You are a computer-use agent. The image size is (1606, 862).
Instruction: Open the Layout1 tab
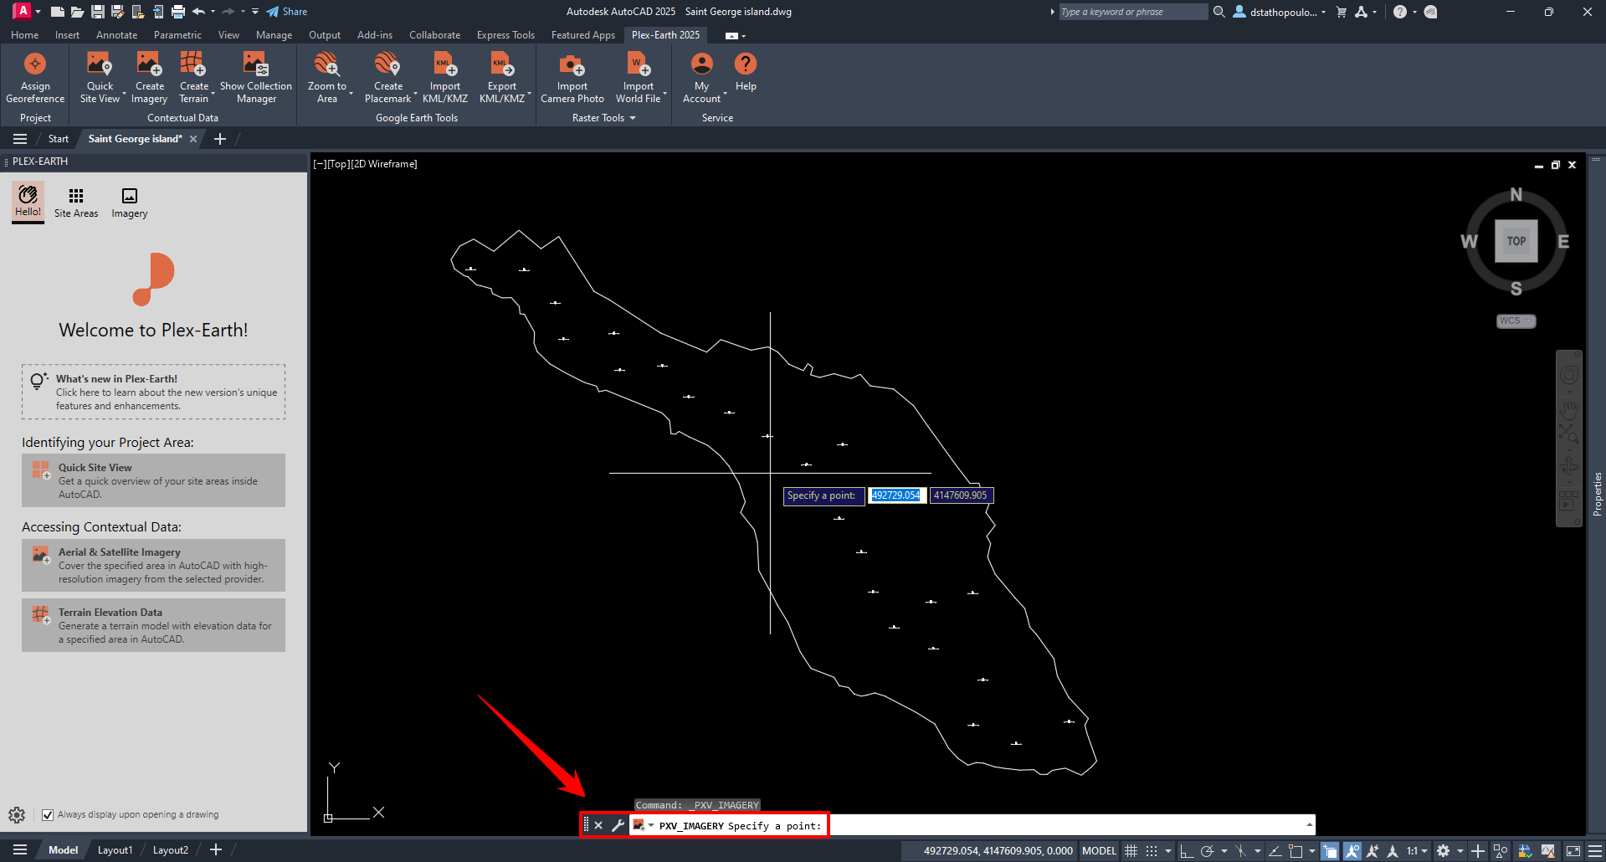click(x=115, y=850)
